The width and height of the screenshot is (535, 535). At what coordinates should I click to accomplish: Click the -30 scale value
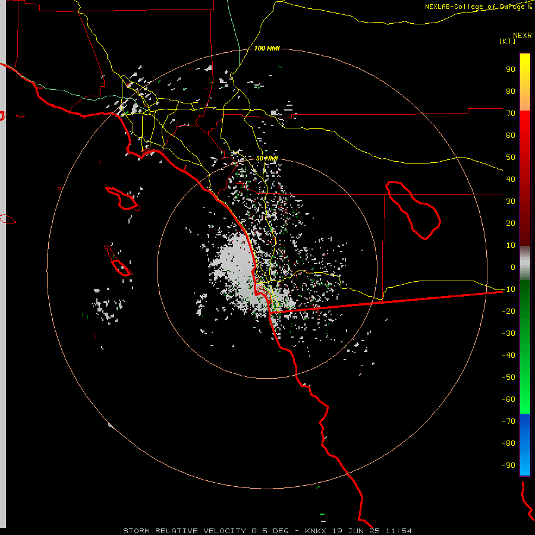point(508,333)
